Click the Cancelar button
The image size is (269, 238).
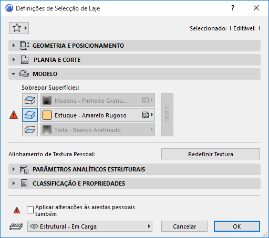click(x=184, y=226)
